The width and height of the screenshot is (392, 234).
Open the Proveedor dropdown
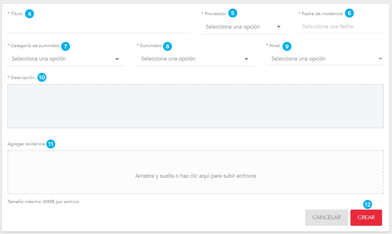pos(240,27)
